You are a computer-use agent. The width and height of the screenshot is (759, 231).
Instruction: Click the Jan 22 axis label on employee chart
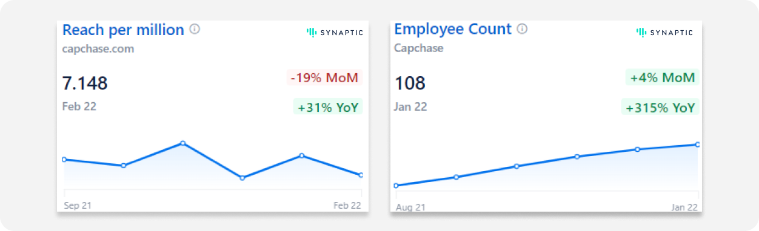pyautogui.click(x=684, y=207)
